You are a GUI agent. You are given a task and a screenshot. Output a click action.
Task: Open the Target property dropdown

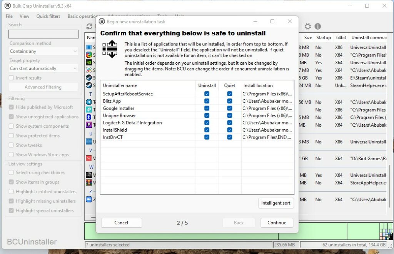click(43, 68)
